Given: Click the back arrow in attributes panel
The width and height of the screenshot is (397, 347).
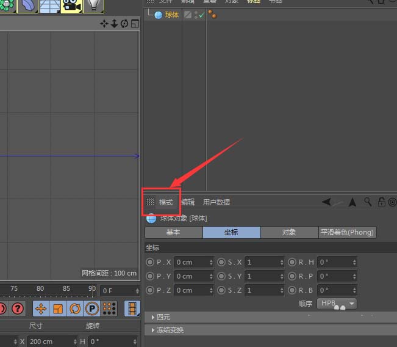Looking at the screenshot, I should 327,202.
